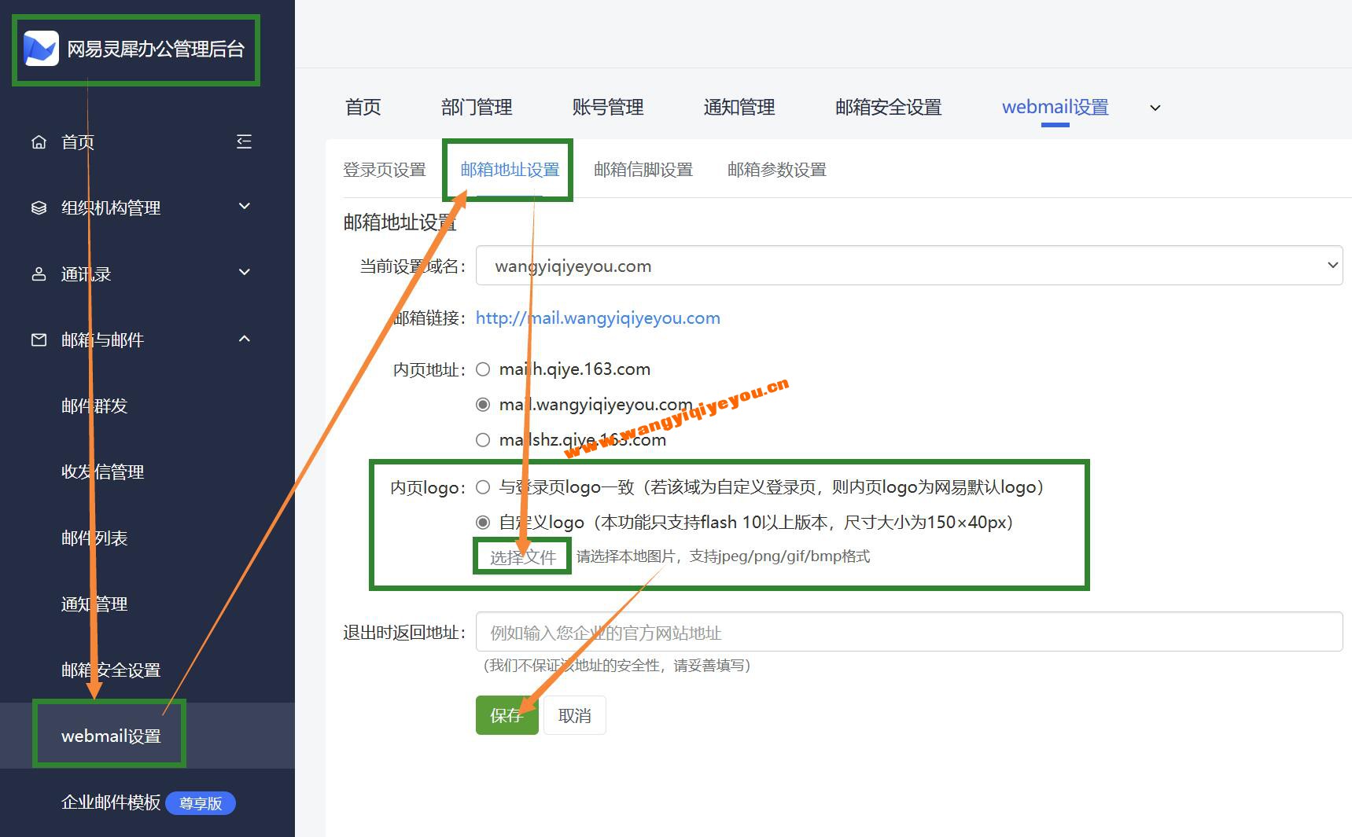Select the mailshz.qiye.163.com radio option

coord(483,440)
